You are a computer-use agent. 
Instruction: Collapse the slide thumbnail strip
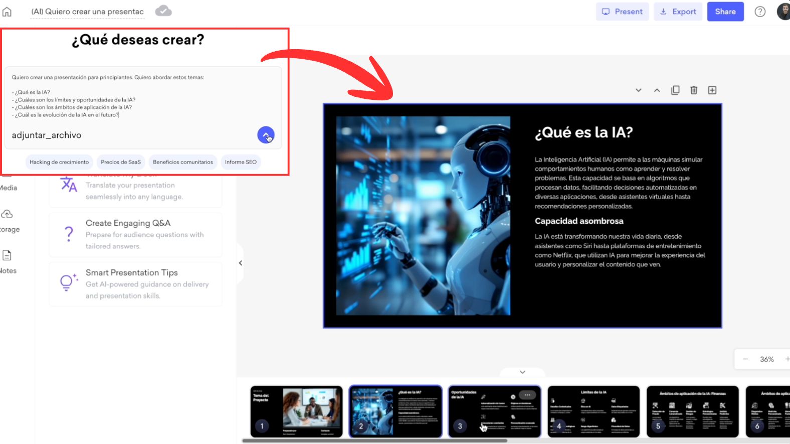(x=522, y=372)
